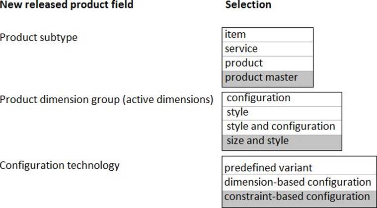The image size is (377, 208).
Task: Click the 'Product subtype' field label
Action: (x=39, y=38)
